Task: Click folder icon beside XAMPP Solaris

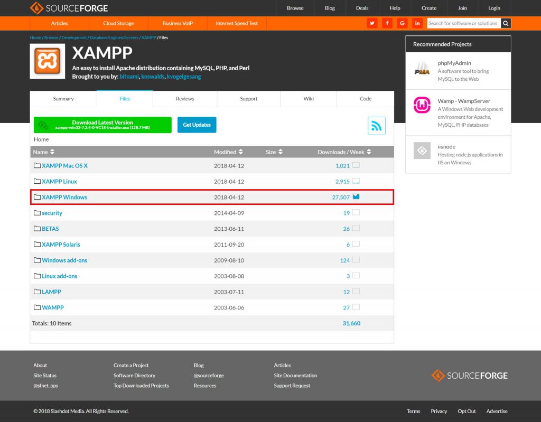Action: (x=38, y=245)
